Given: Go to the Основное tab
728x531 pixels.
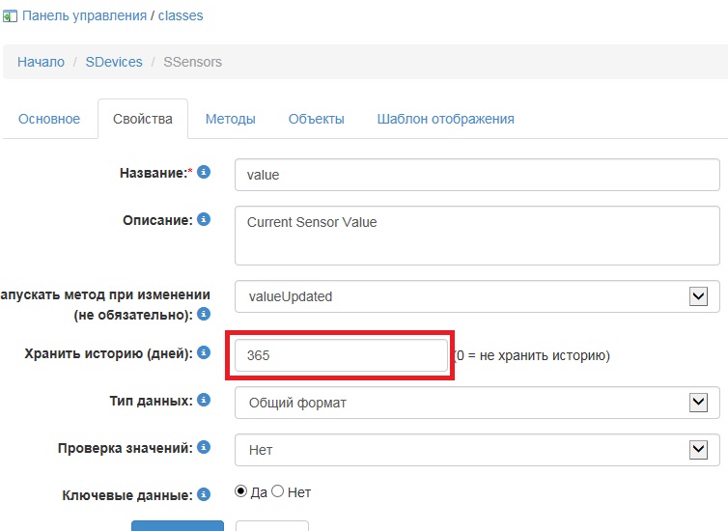Looking at the screenshot, I should [x=49, y=119].
